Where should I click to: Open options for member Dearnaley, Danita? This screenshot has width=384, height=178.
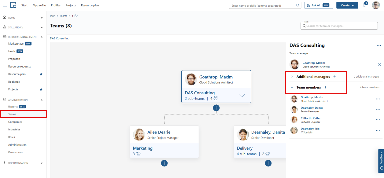(x=378, y=109)
